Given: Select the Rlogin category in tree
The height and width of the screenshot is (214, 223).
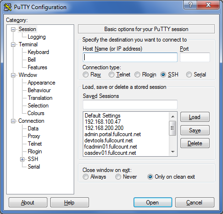Looking at the screenshot, I should (34, 151).
